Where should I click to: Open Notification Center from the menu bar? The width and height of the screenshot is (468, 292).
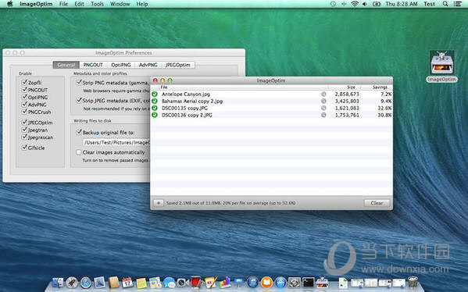click(x=457, y=4)
